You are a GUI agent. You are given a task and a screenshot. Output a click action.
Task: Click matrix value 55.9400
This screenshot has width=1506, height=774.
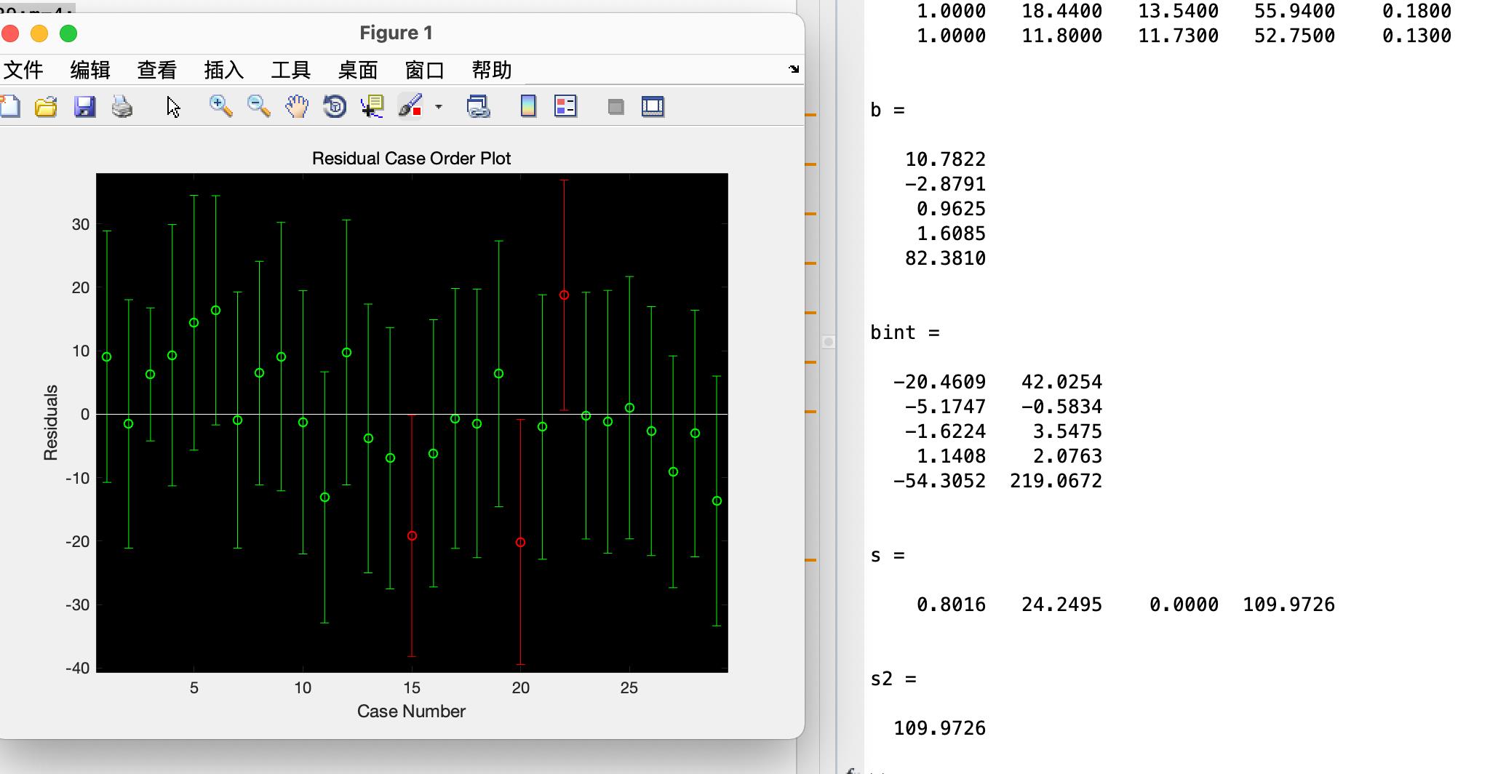pyautogui.click(x=1294, y=11)
